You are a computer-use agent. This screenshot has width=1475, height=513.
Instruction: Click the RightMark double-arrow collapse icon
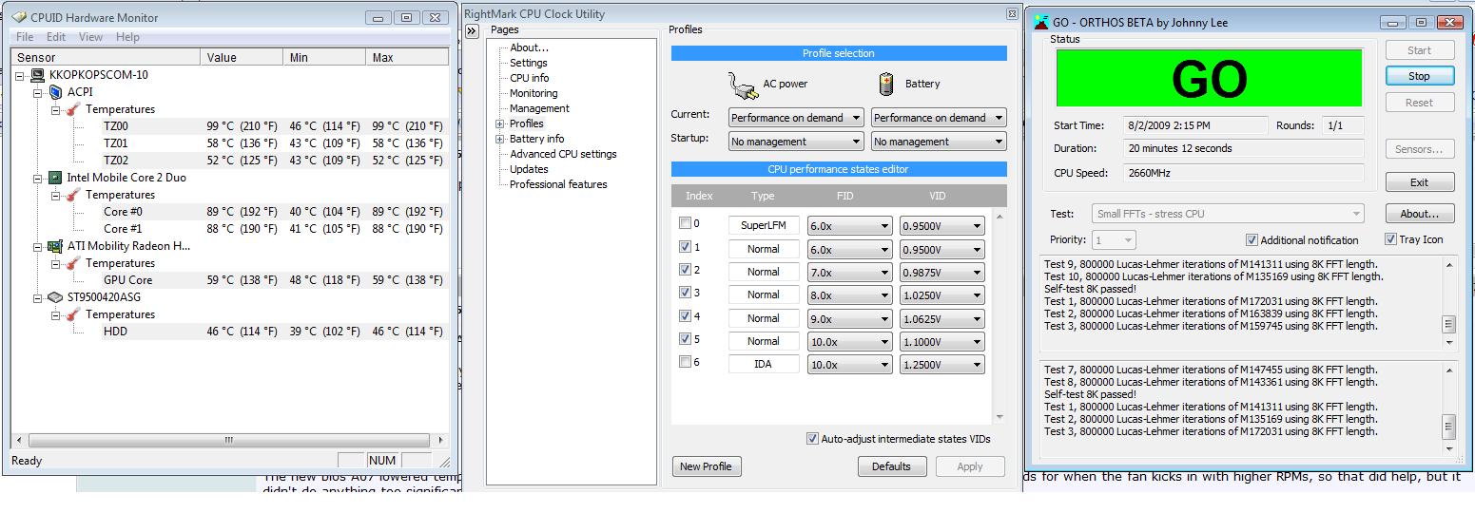coord(472,31)
